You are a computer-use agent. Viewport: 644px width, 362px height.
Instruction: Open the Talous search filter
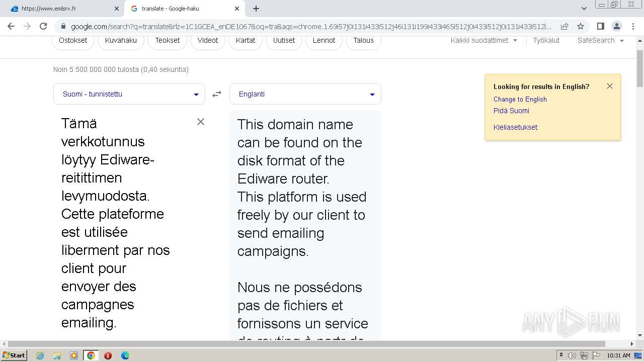coord(363,41)
